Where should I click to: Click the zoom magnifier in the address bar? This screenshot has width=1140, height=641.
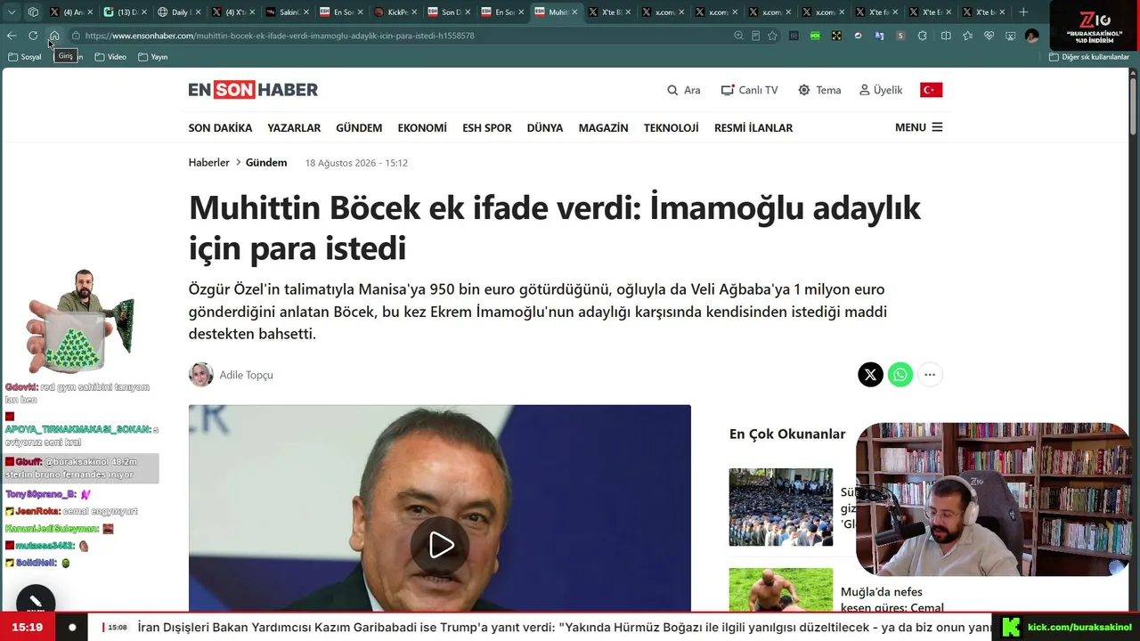[x=738, y=36]
